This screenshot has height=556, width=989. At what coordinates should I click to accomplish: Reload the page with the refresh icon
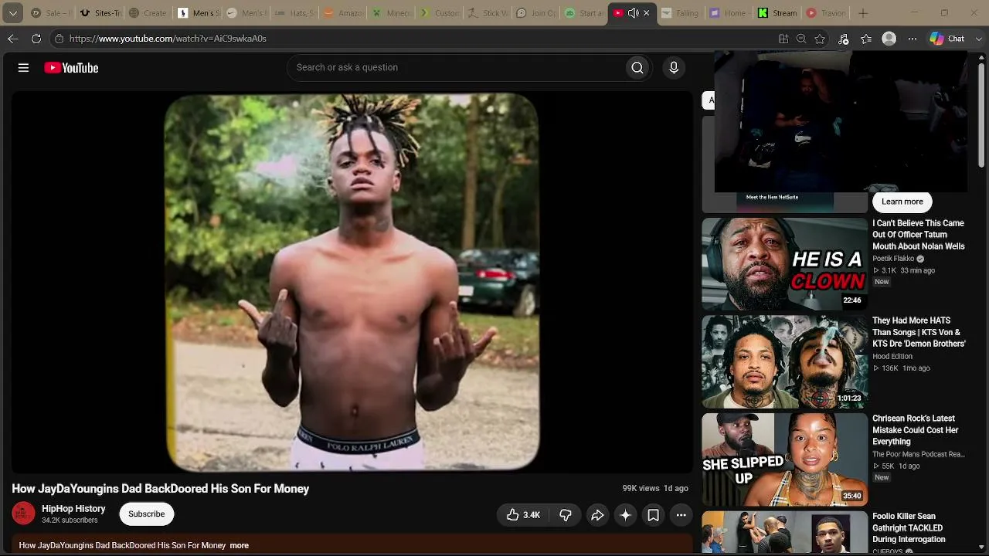pyautogui.click(x=36, y=39)
